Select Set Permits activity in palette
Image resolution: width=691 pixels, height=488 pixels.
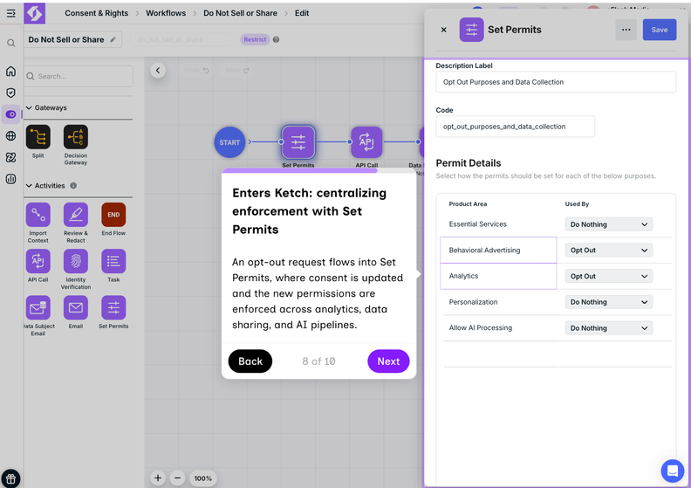pos(113,307)
